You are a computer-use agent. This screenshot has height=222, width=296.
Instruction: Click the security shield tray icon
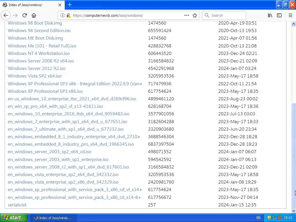[x=269, y=218]
